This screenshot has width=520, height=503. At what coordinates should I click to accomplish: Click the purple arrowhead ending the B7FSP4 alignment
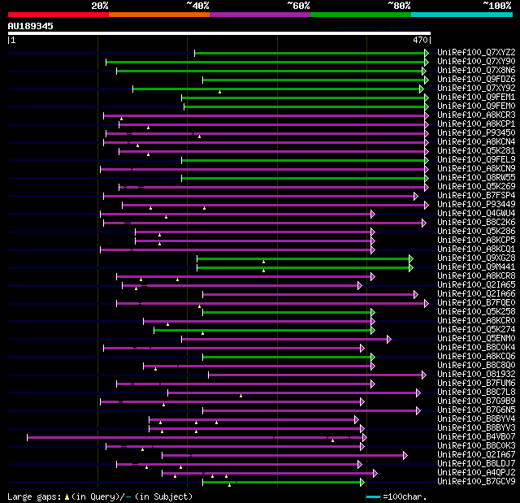coord(416,197)
